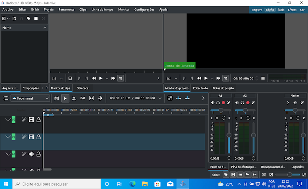Image resolution: width=308 pixels, height=189 pixels.
Task: Activate the Selection arrow tool
Action: (x=65, y=98)
